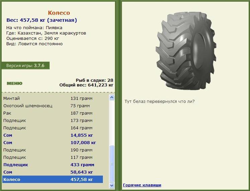Click the Рыб в садке: 28 text
Image resolution: width=250 pixels, height=191 pixels.
point(95,80)
